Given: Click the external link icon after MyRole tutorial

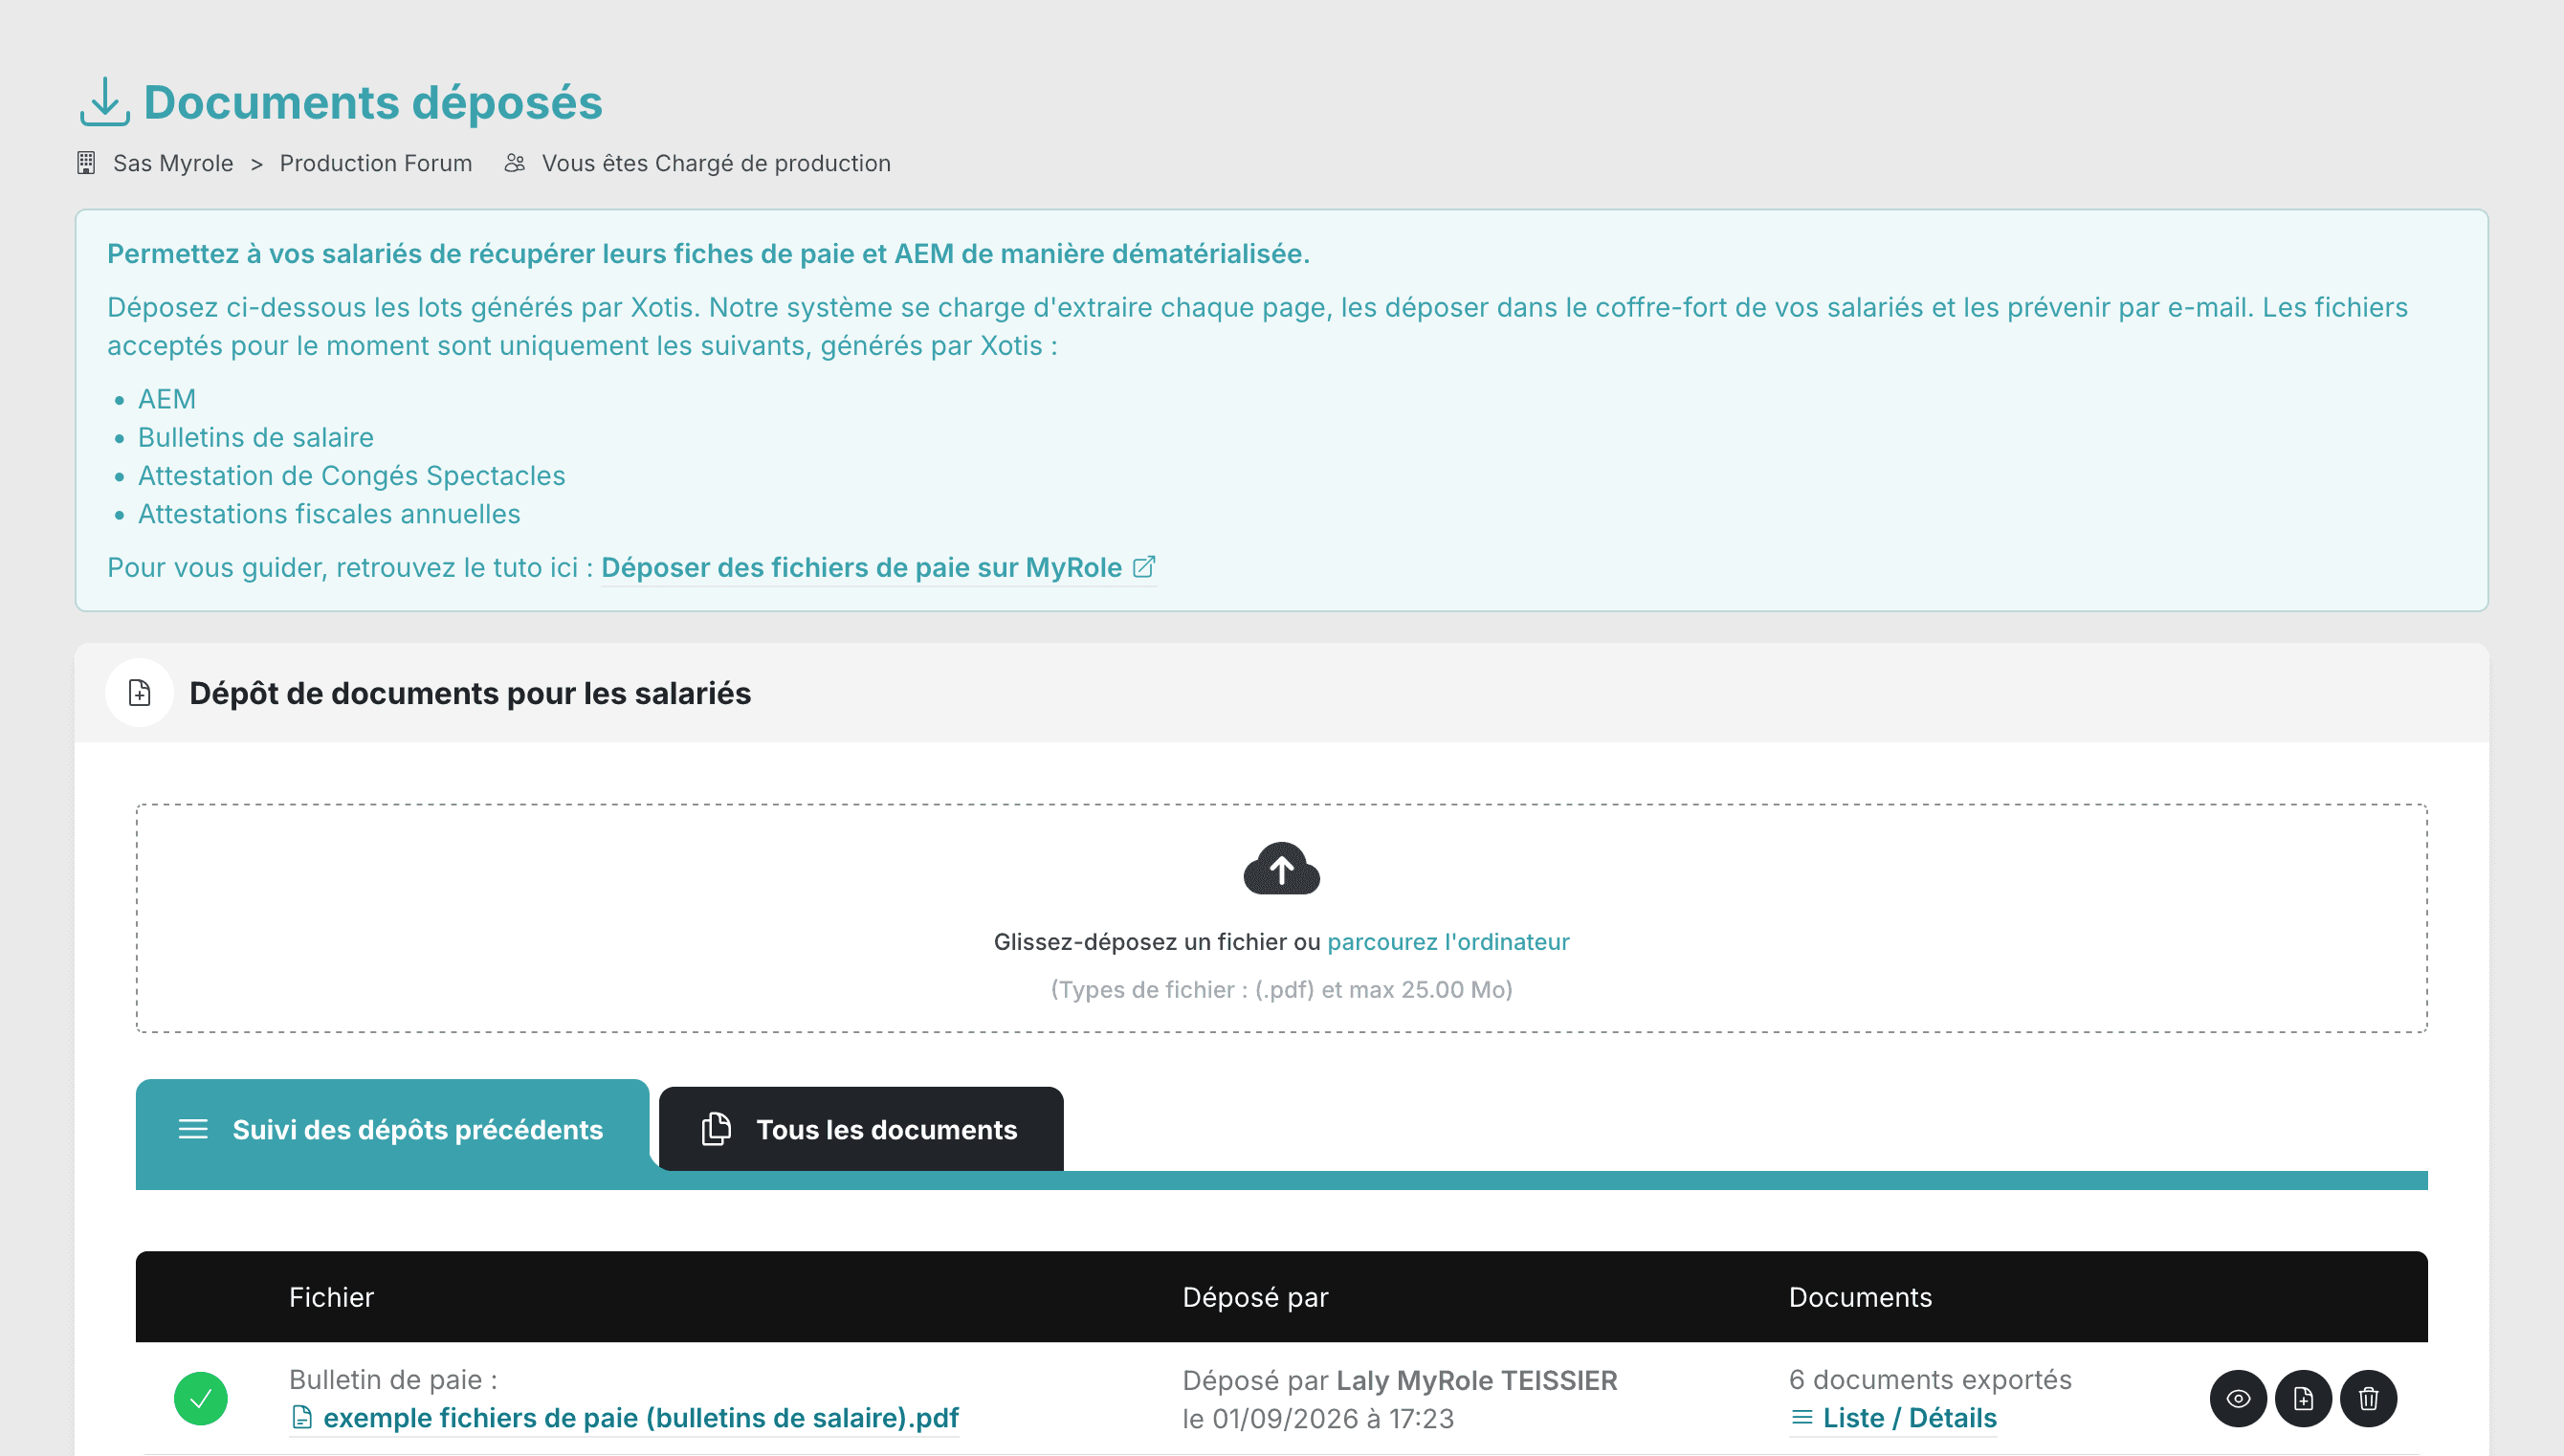Looking at the screenshot, I should pyautogui.click(x=1144, y=567).
